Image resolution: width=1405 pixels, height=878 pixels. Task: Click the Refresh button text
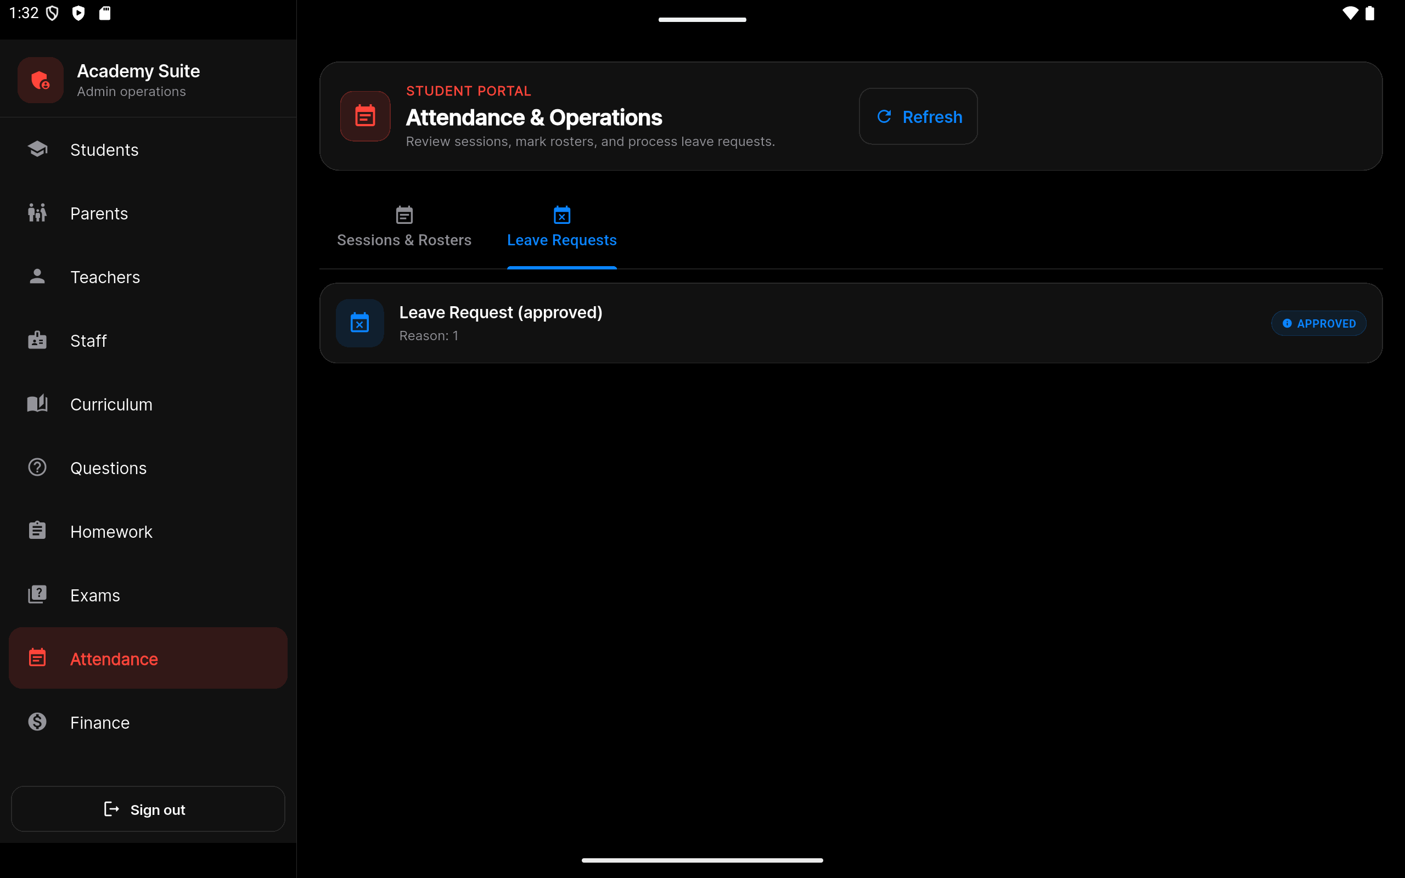[932, 117]
